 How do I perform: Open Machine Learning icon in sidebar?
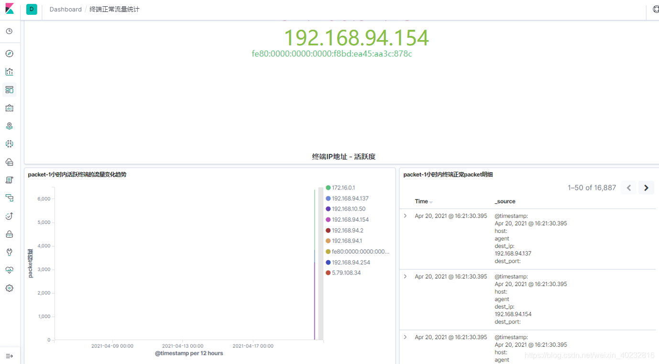pyautogui.click(x=9, y=143)
